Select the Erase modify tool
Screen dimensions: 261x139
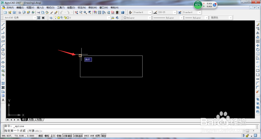click(258, 25)
